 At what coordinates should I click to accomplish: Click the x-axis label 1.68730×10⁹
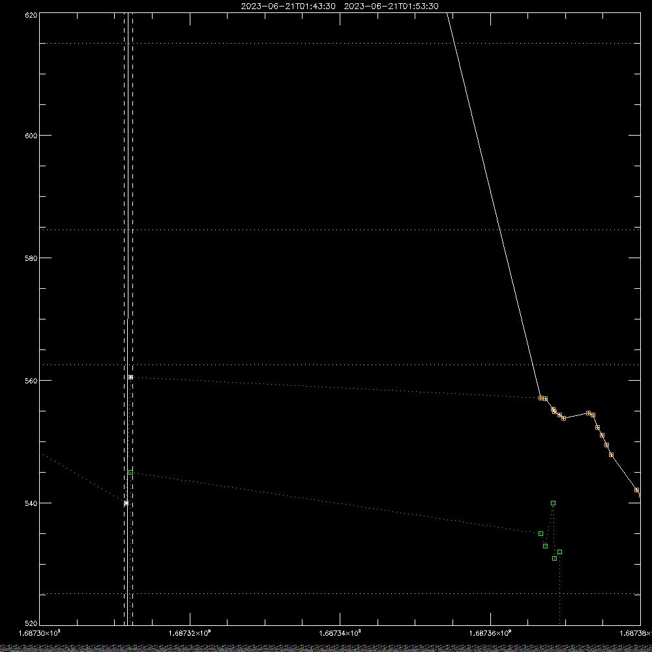click(x=40, y=633)
